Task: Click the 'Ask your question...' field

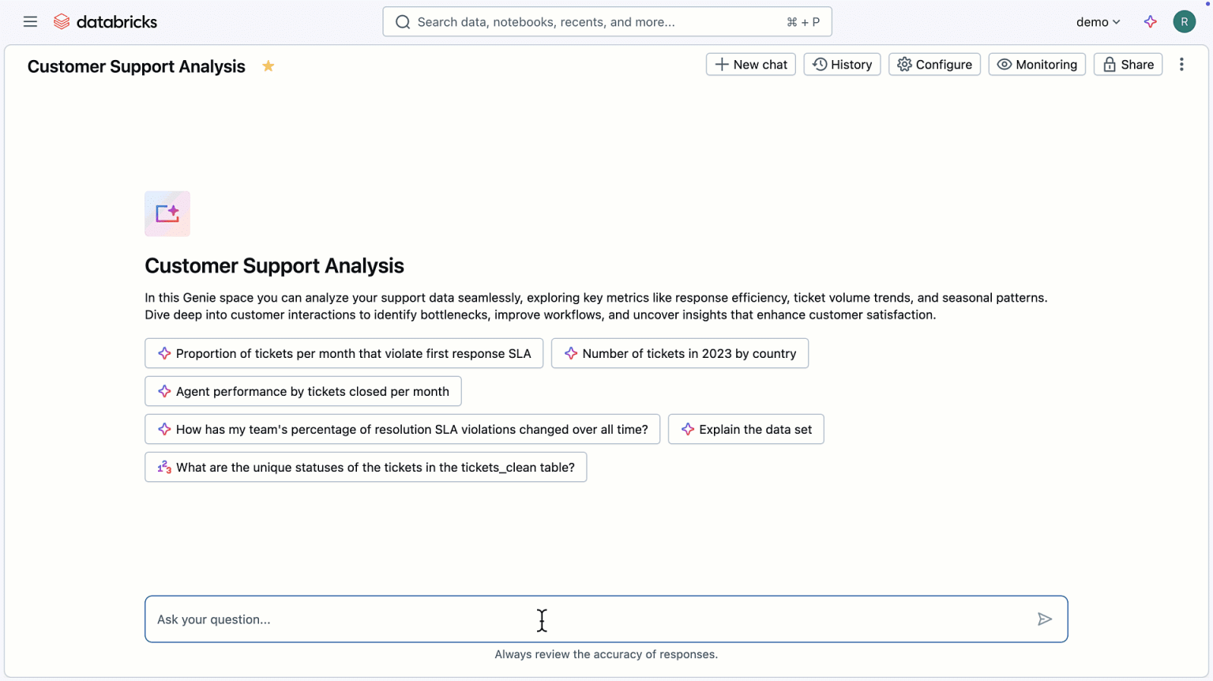Action: click(x=474, y=619)
